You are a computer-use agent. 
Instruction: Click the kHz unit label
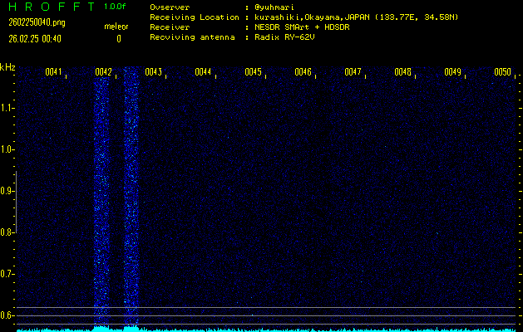pos(7,67)
